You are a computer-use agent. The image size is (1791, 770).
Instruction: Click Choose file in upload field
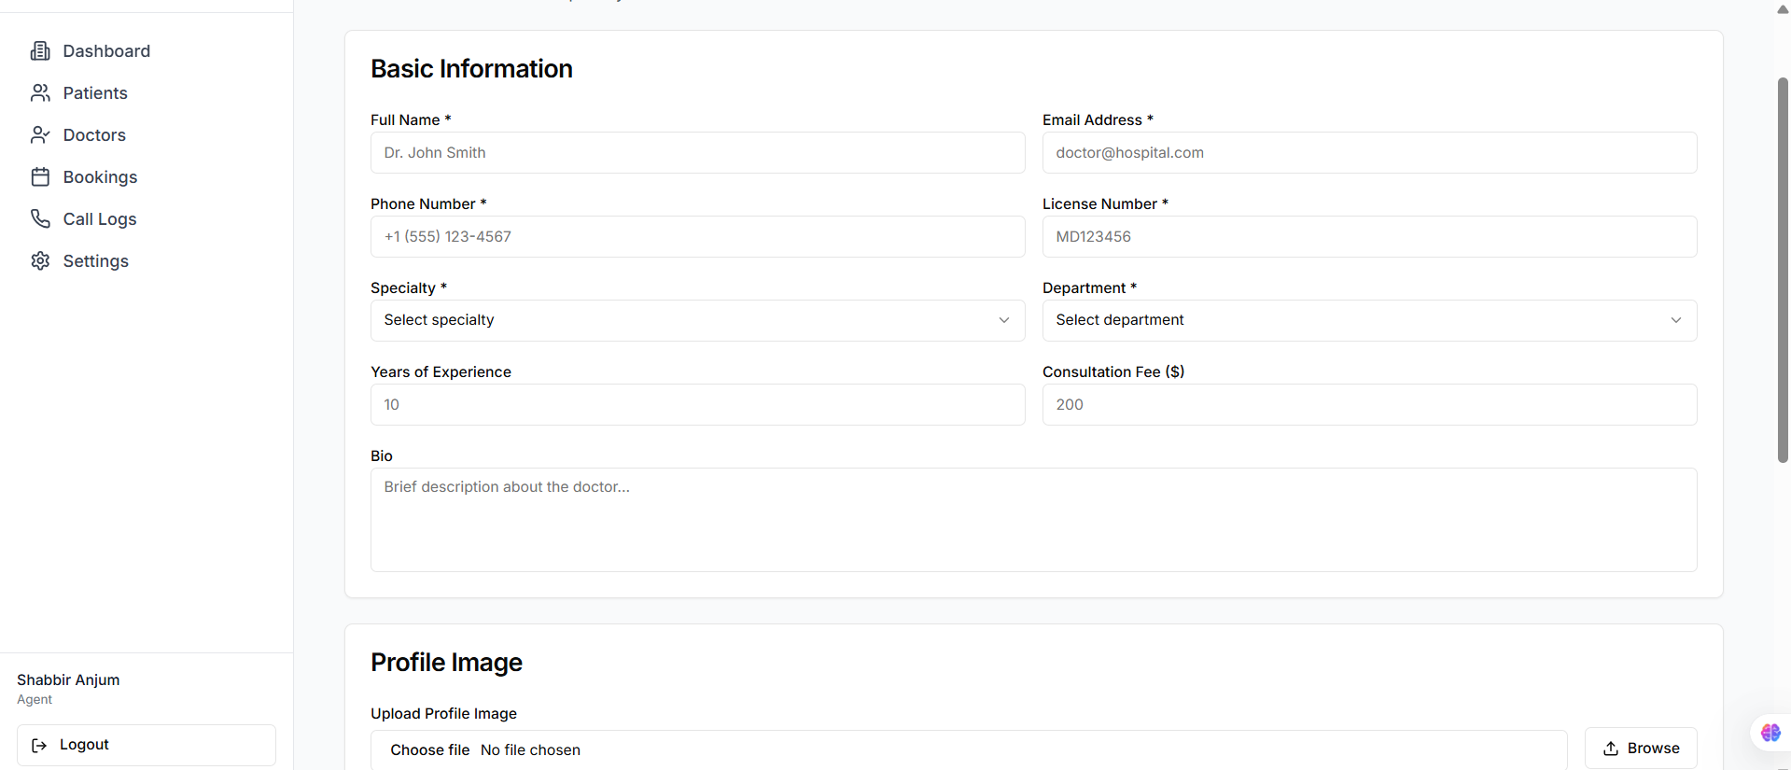(x=430, y=750)
